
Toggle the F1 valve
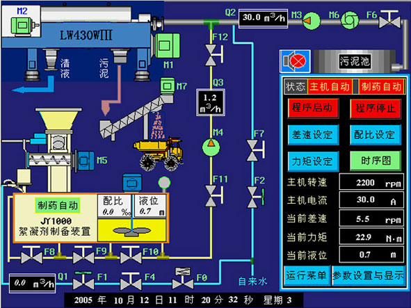click(x=83, y=280)
